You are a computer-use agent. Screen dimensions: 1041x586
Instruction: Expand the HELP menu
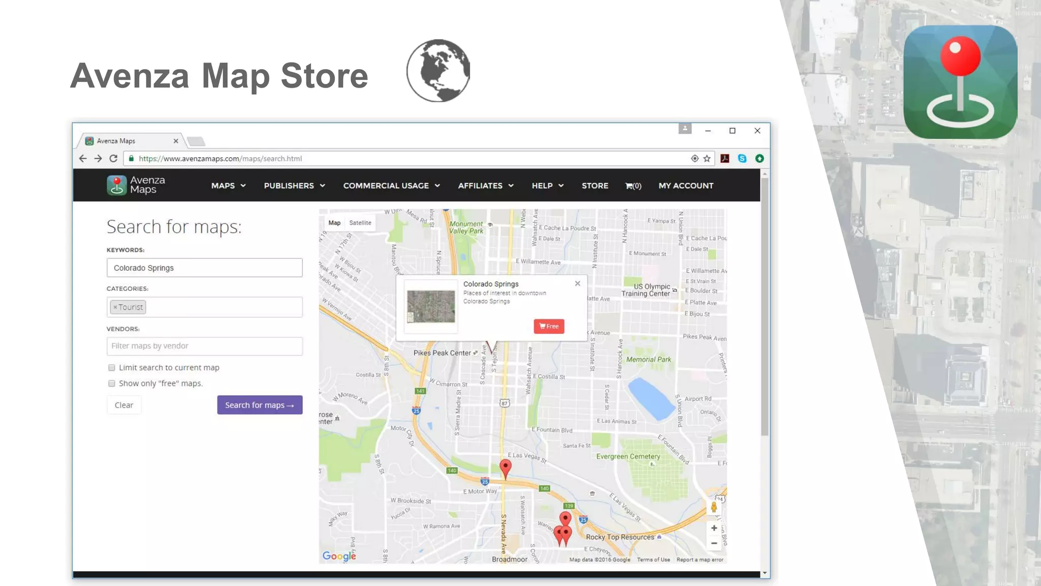click(x=548, y=186)
